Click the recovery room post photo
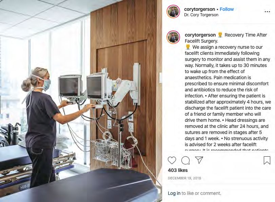Image resolution: width=275 pixels, height=202 pixels. tap(81, 101)
